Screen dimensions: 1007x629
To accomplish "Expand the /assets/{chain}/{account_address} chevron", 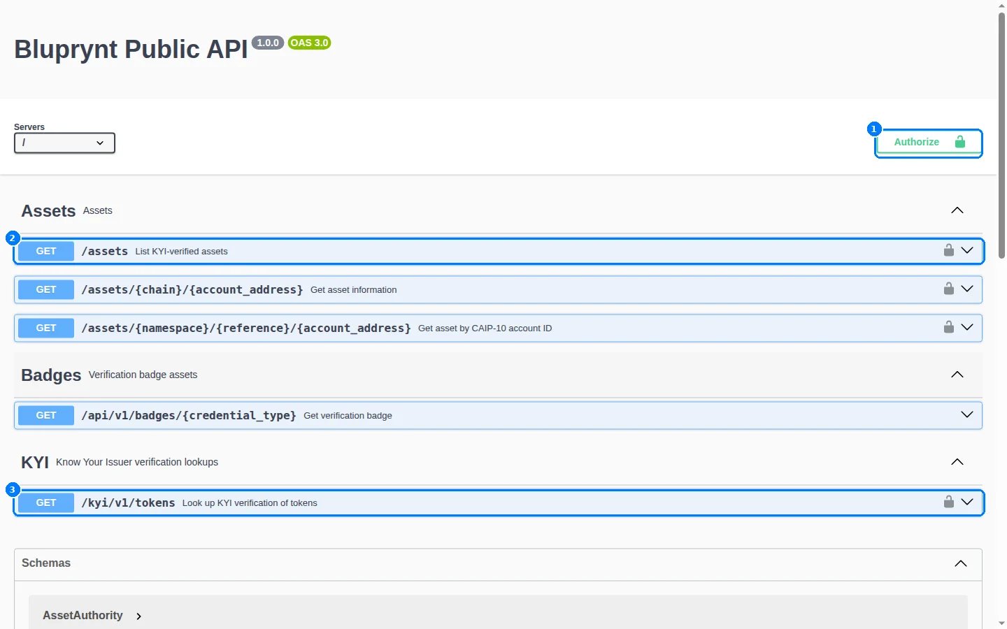I will [967, 289].
